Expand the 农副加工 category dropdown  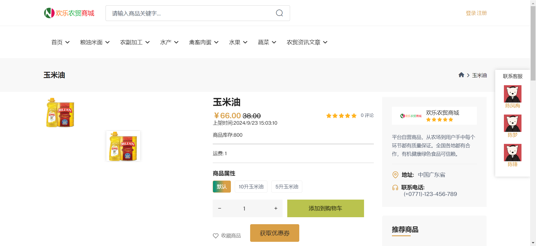(x=135, y=42)
